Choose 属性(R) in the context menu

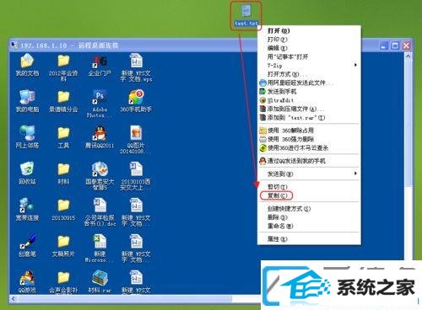click(309, 239)
